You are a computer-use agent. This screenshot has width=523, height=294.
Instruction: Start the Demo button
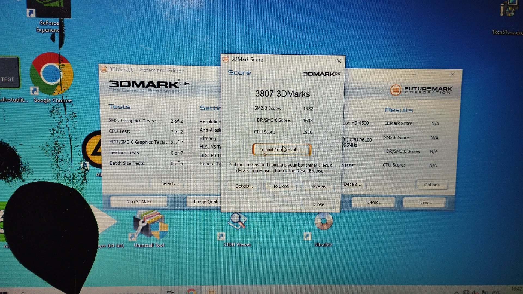pos(374,203)
